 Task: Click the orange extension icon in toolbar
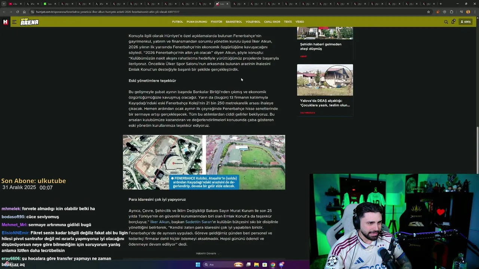click(438, 12)
